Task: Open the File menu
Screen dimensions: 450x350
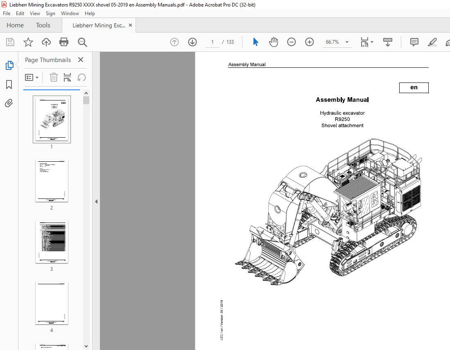Action: pyautogui.click(x=6, y=13)
